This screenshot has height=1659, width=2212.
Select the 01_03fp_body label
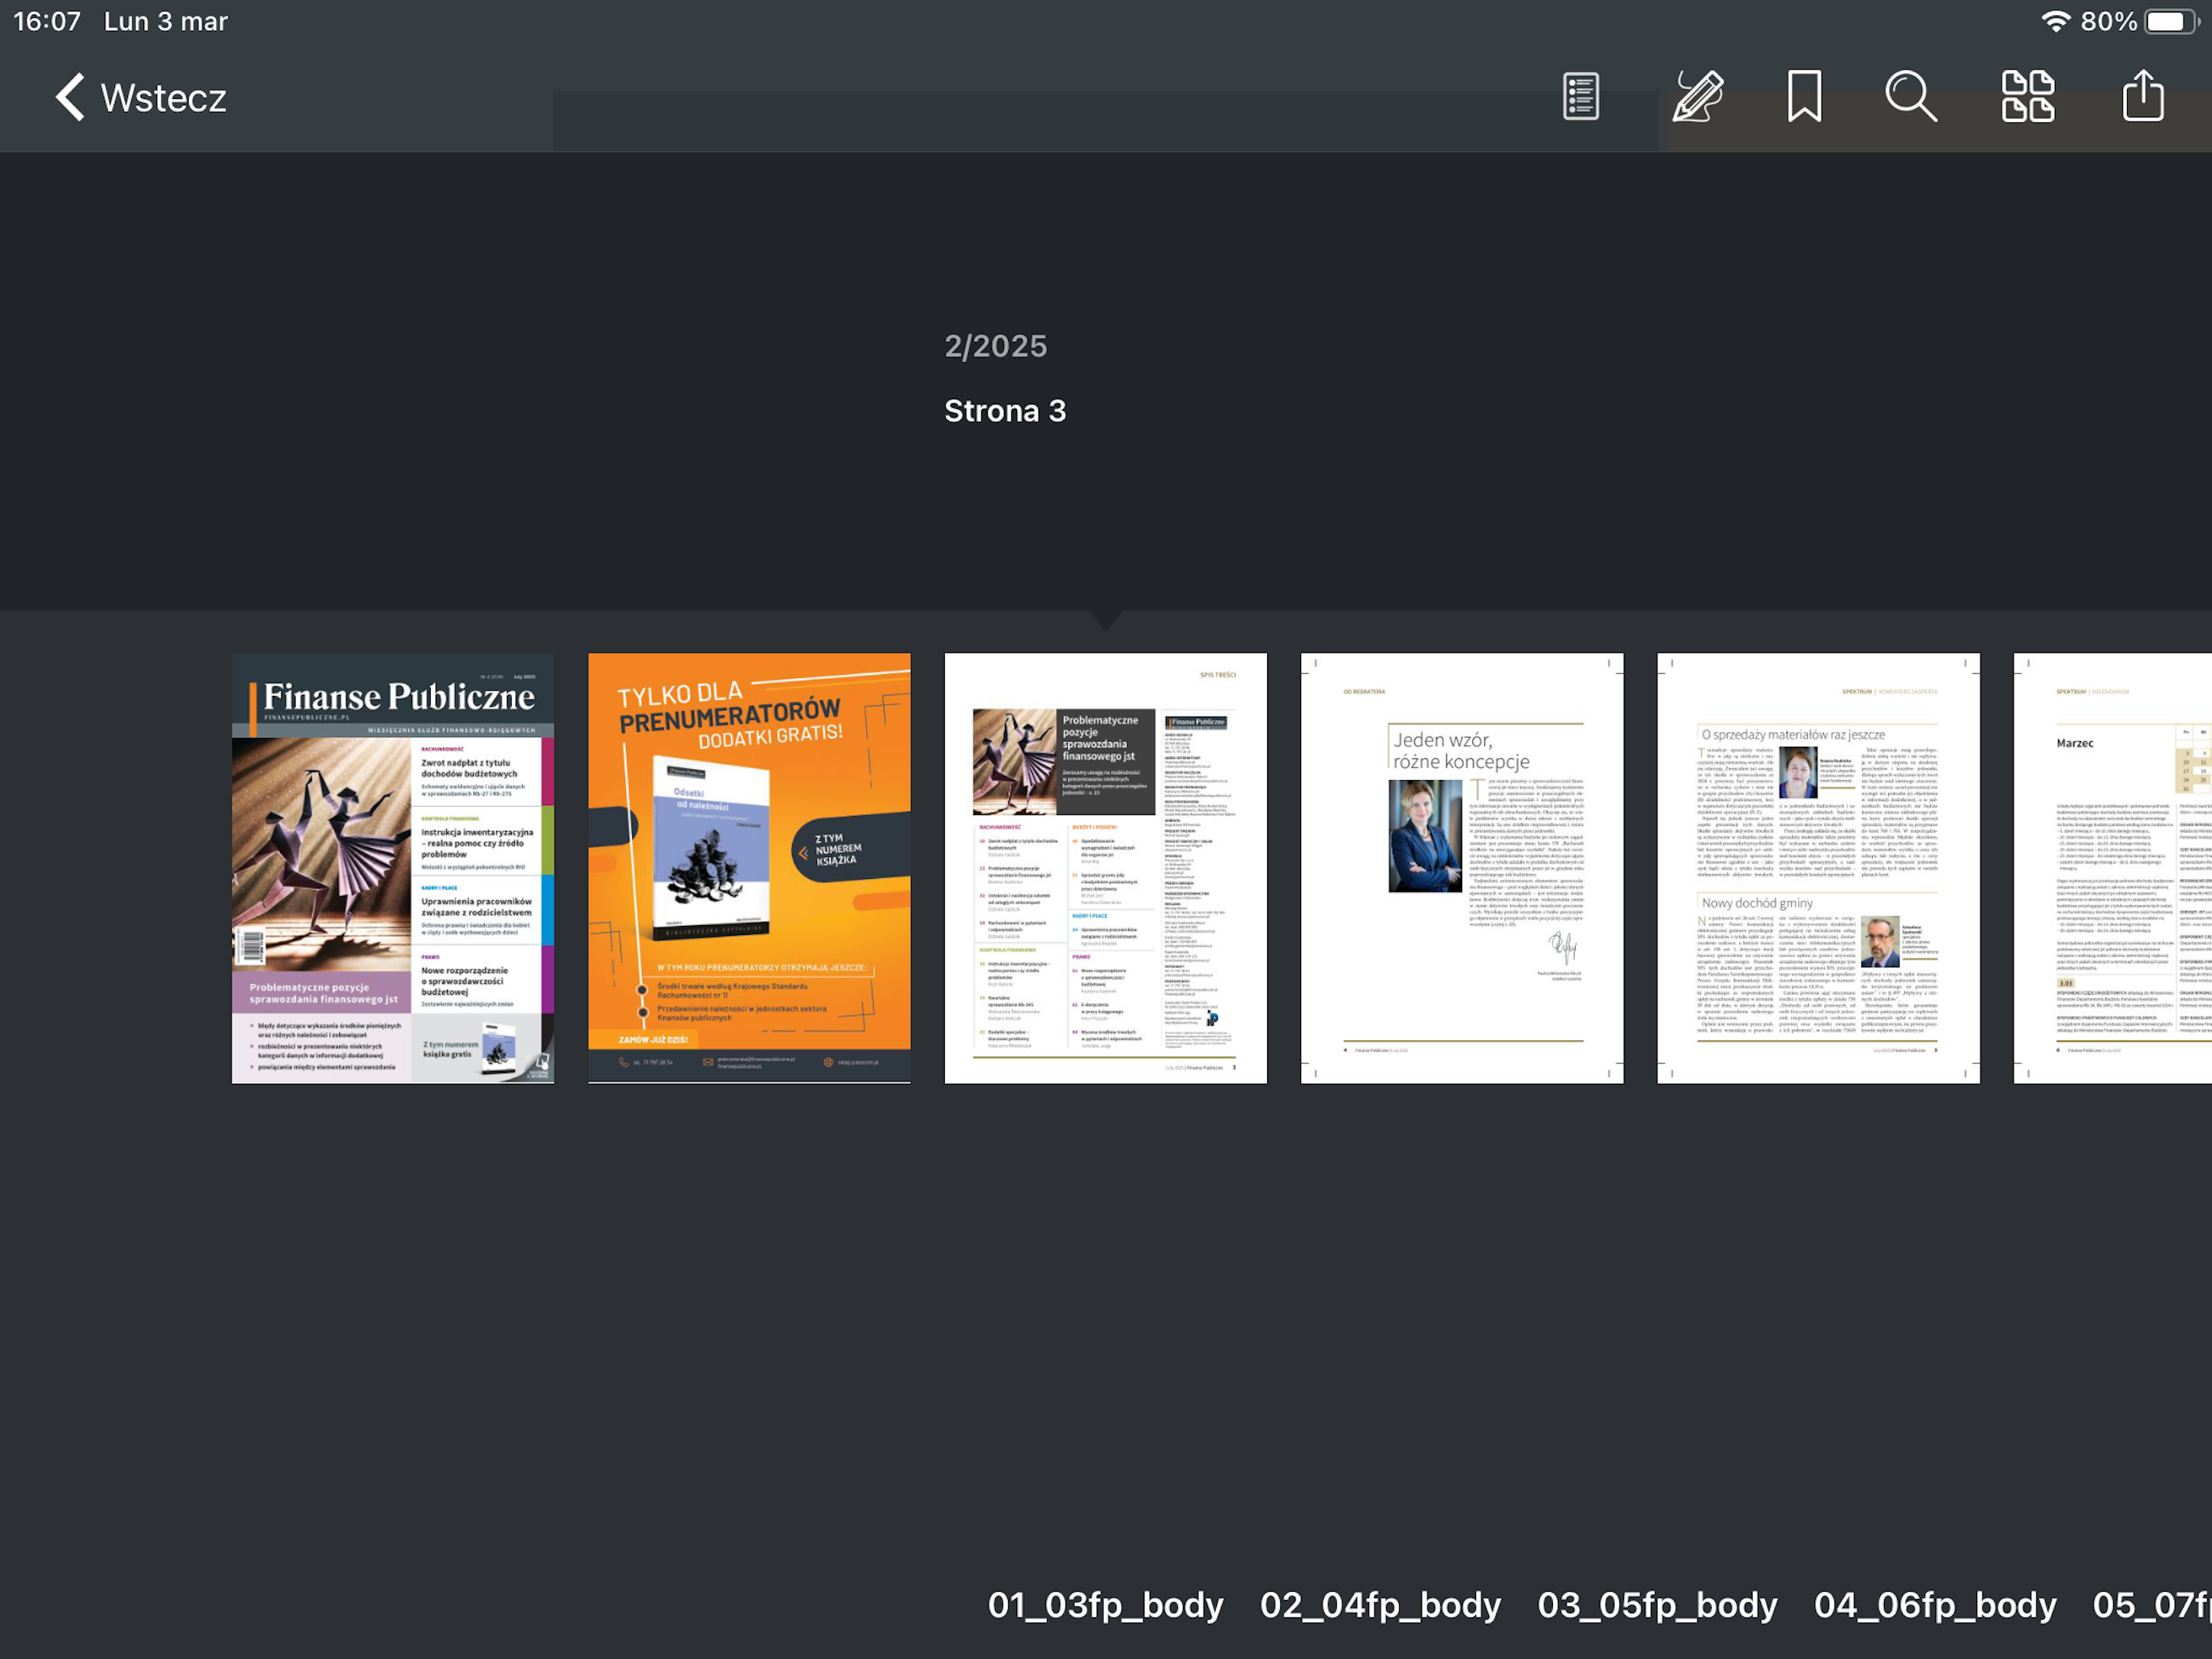coord(1105,1605)
